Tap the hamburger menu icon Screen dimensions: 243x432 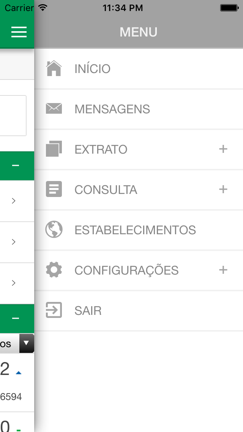[19, 32]
